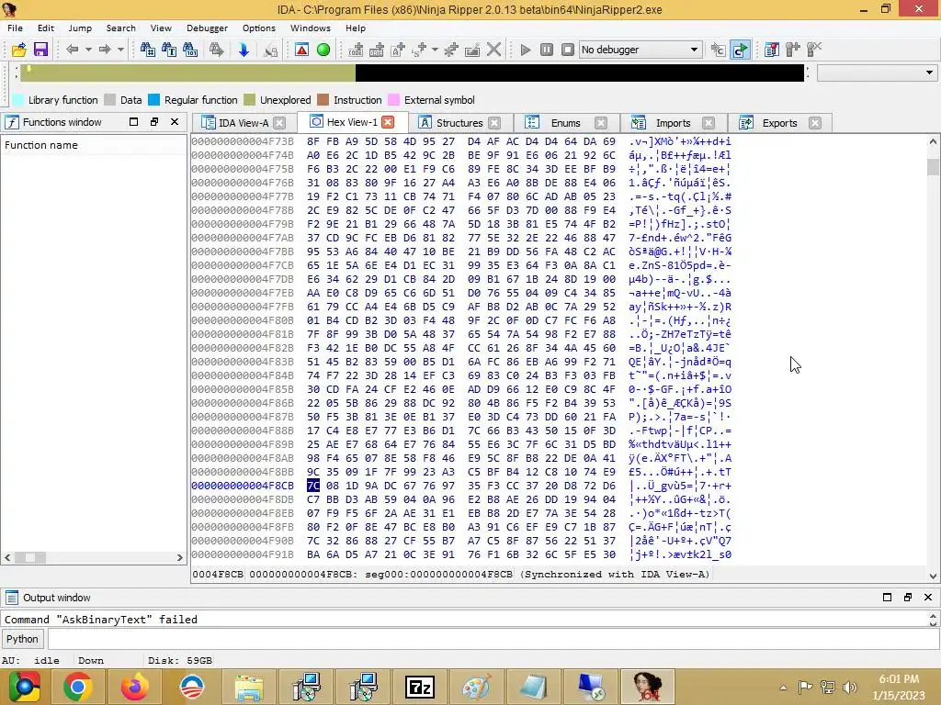Click the add DATA cross-reference icon
Screen dimensions: 941x705
pyautogui.click(x=377, y=50)
